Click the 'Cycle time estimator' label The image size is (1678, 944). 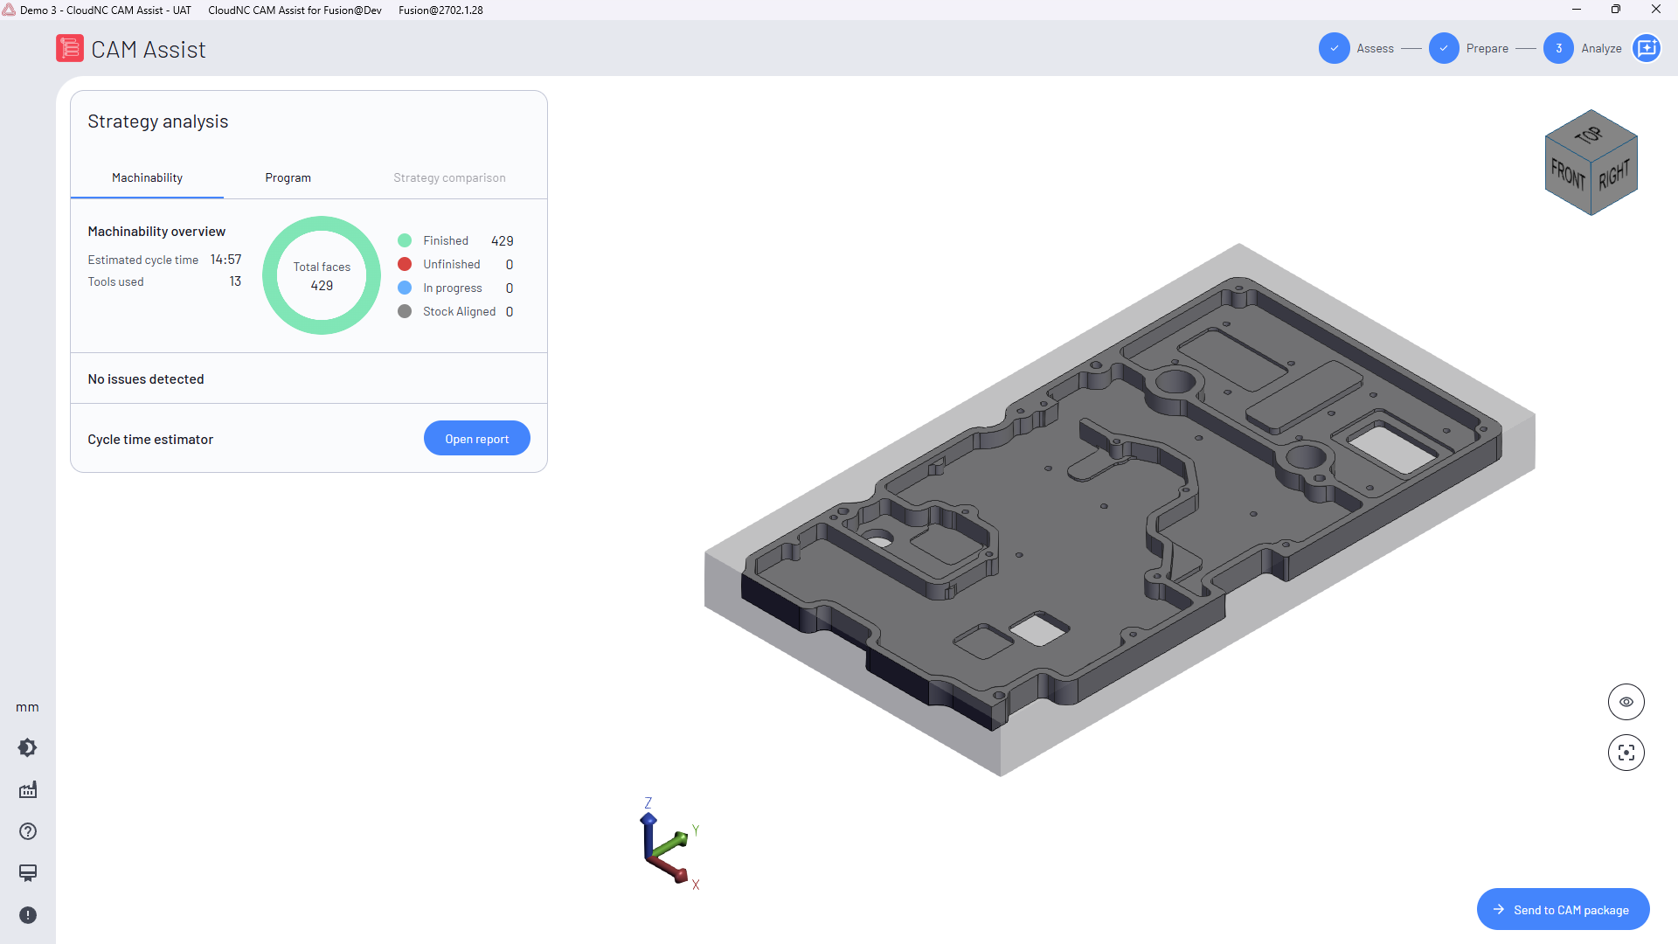(150, 440)
